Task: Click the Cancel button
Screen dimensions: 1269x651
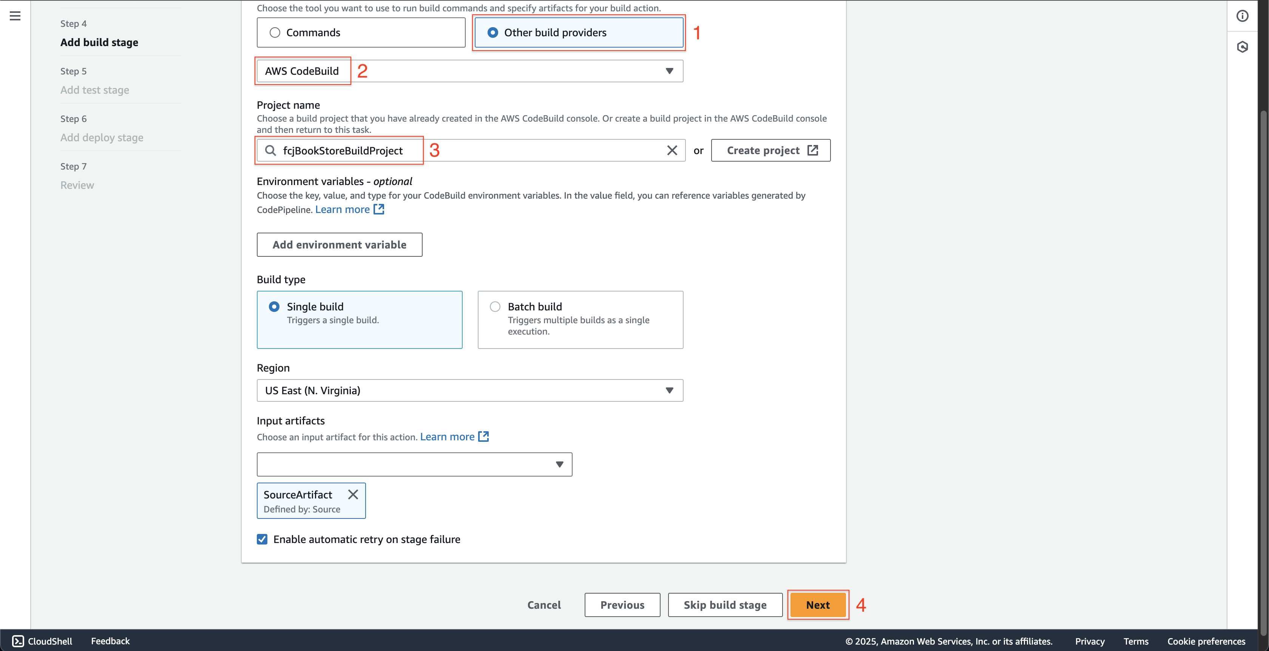Action: coord(544,605)
